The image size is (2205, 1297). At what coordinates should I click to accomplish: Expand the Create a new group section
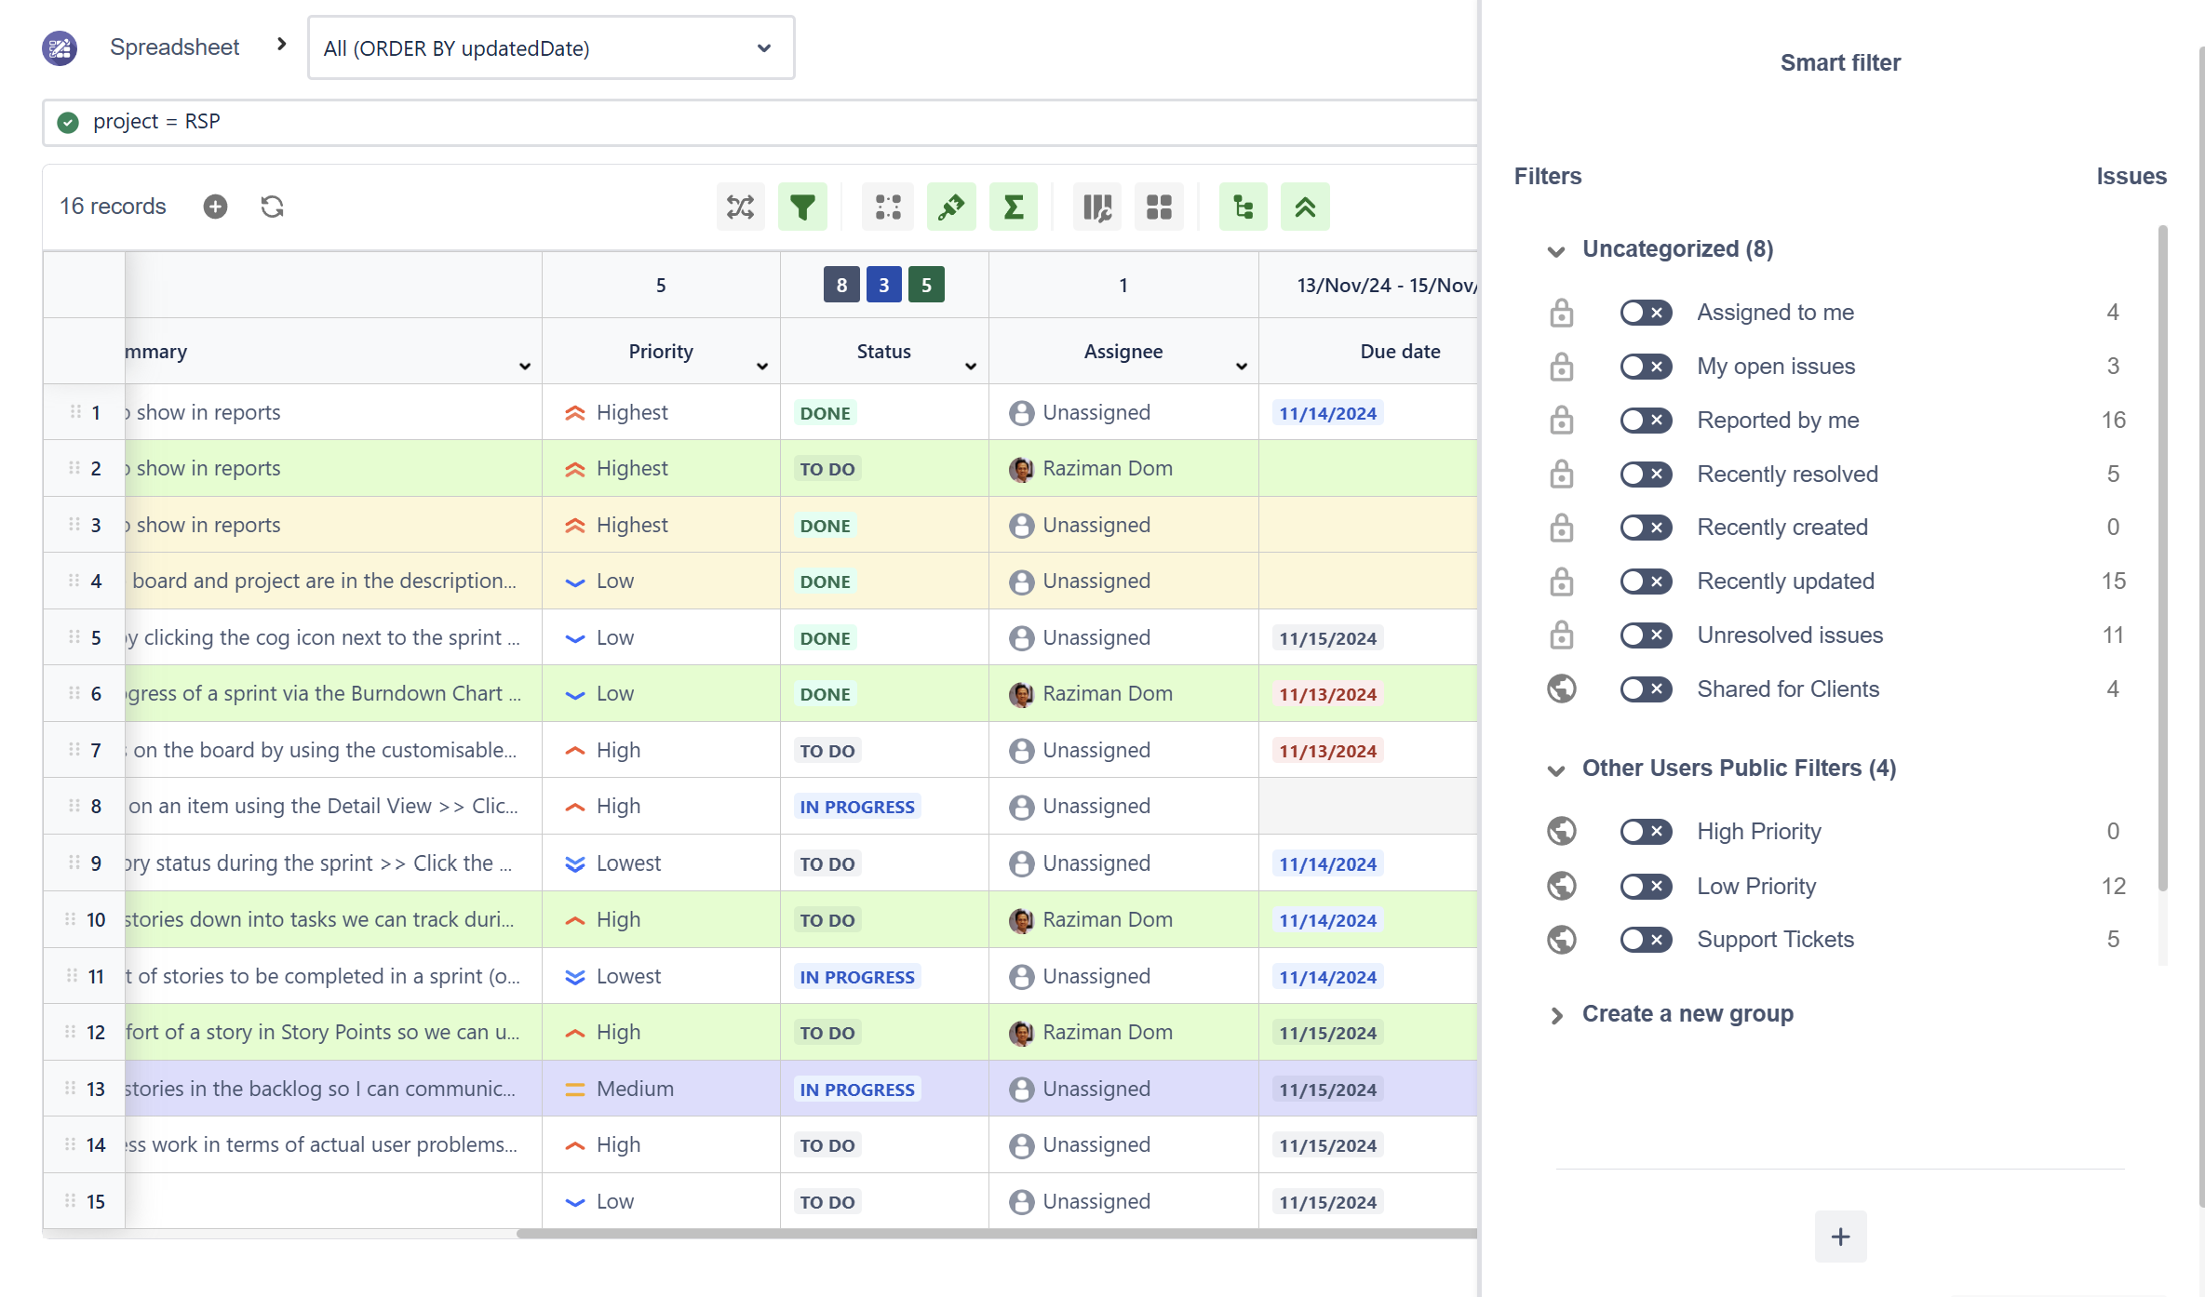1556,1015
